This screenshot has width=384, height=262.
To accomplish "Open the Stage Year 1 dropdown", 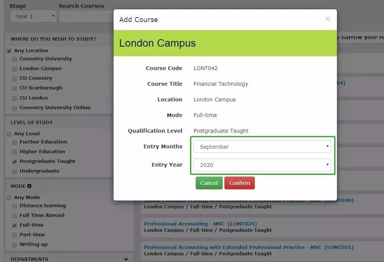I will point(33,16).
